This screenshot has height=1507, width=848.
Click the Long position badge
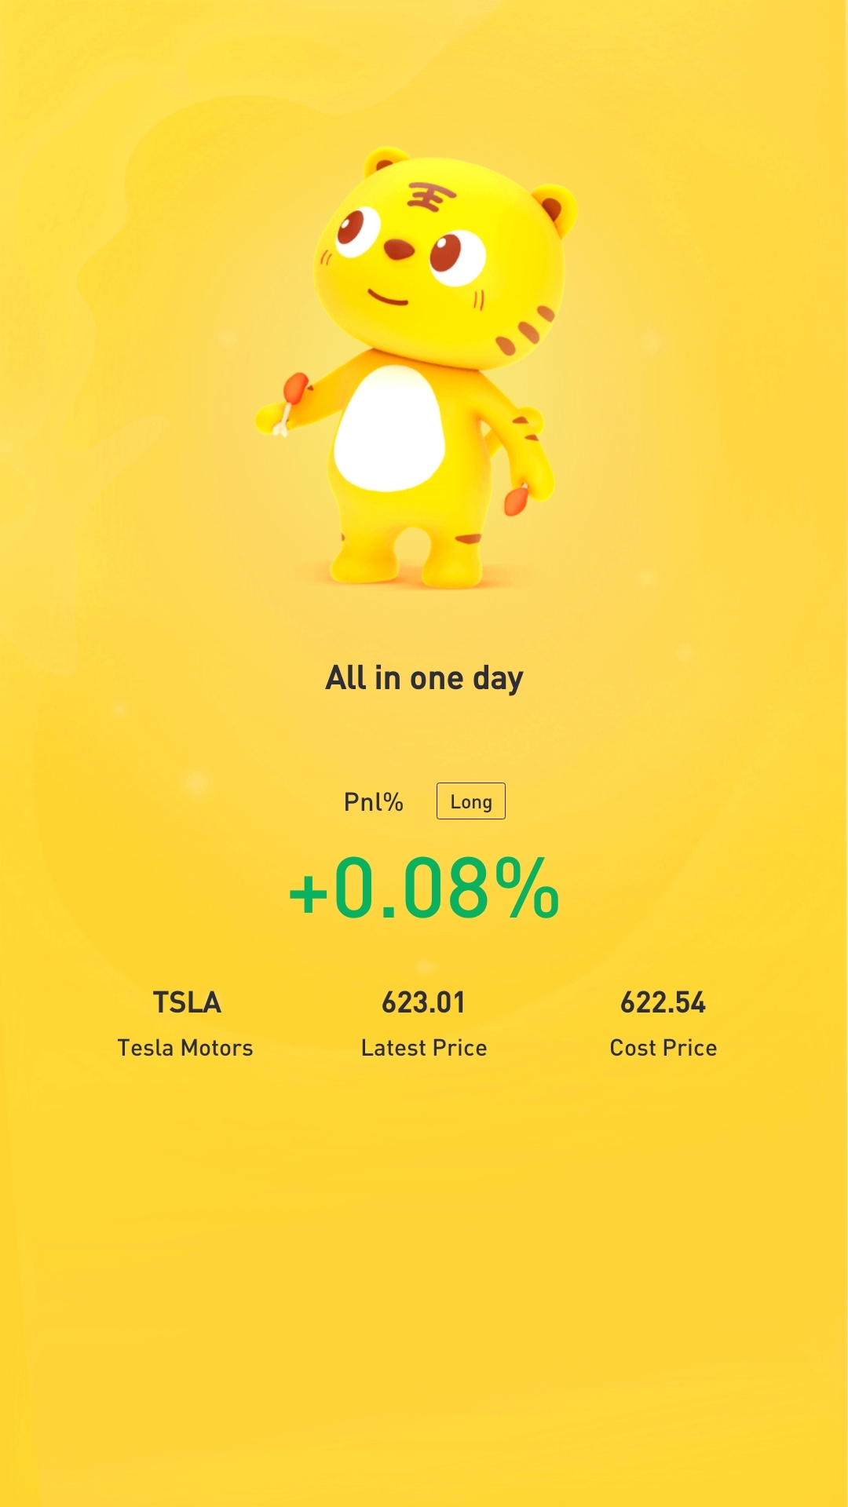point(471,801)
